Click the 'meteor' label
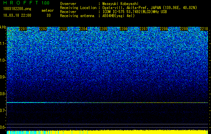This screenshot has width=211, height=134. click(x=48, y=10)
